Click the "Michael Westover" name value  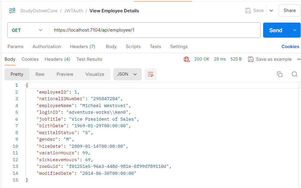(104, 106)
